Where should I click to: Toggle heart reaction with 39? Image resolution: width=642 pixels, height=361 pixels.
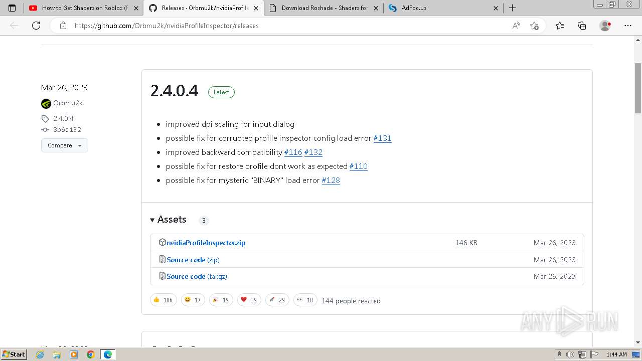click(x=249, y=300)
